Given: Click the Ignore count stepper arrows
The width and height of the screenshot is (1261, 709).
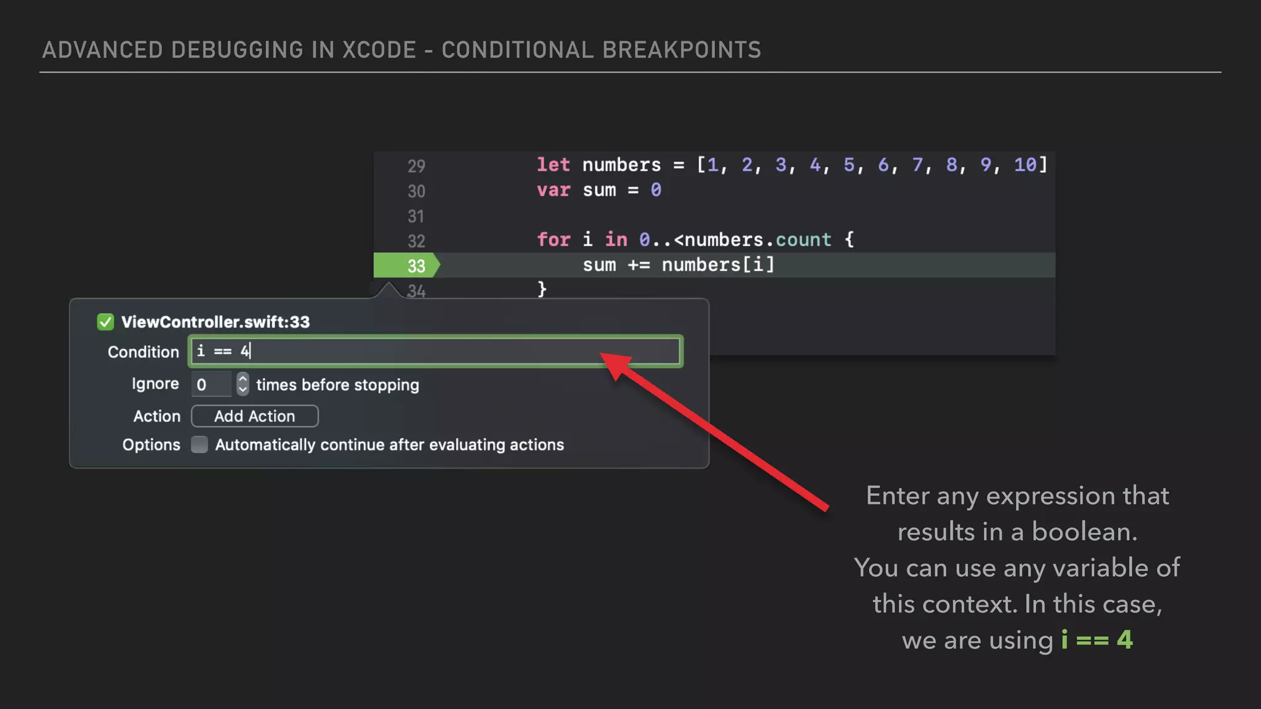Looking at the screenshot, I should (243, 384).
